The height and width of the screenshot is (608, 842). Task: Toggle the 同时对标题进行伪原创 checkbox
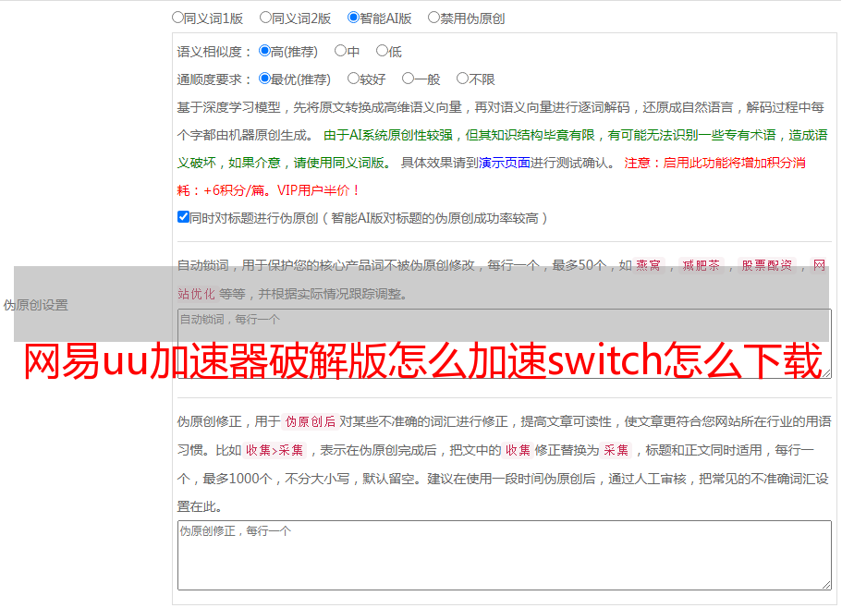[x=183, y=217]
